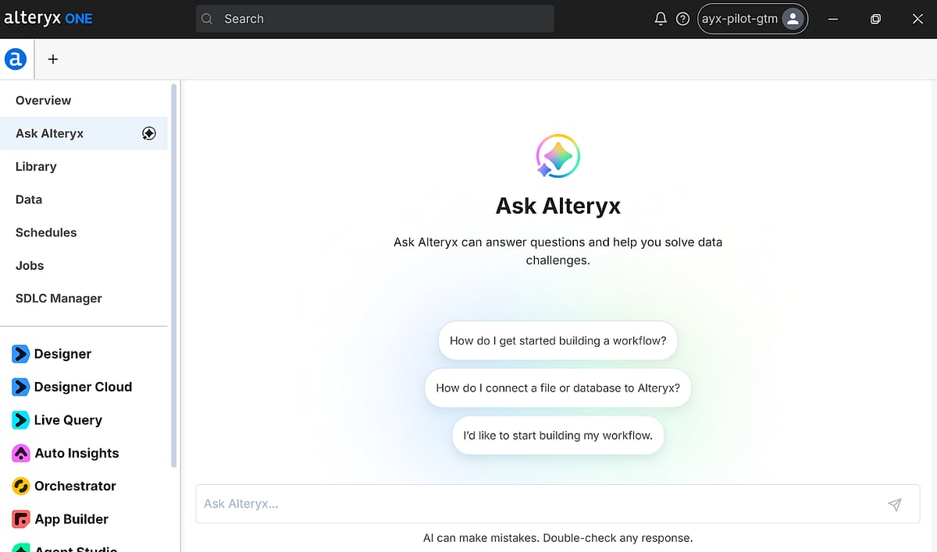The width and height of the screenshot is (937, 552).
Task: Choose "I'd like to start building my workflow"
Action: pyautogui.click(x=558, y=436)
